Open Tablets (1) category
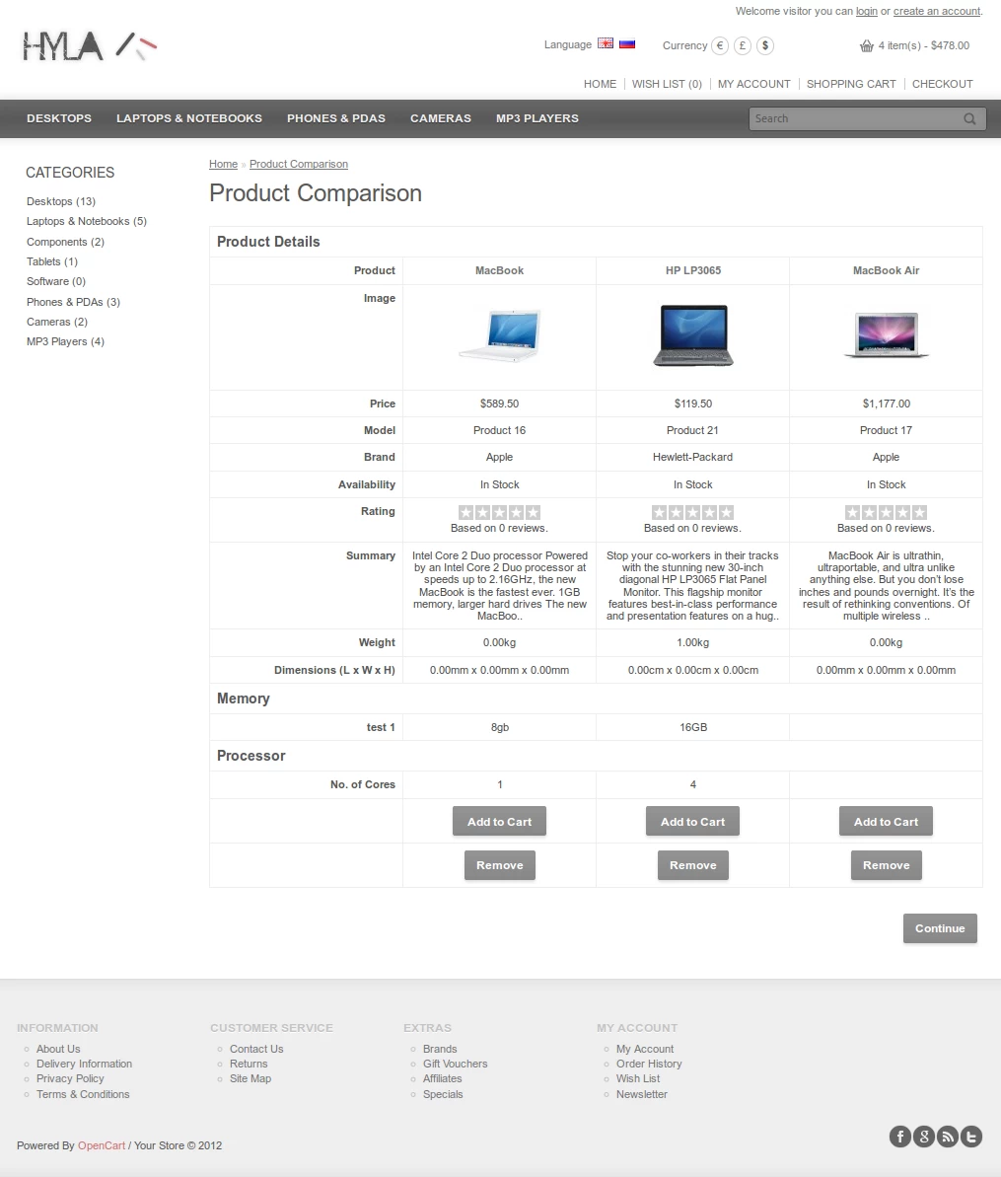1001x1177 pixels. pos(51,261)
